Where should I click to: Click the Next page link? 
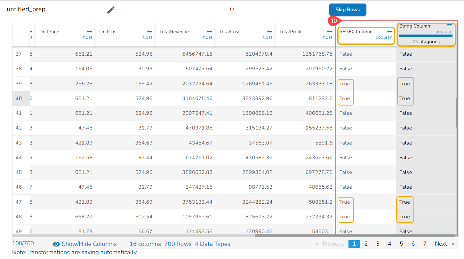click(441, 244)
